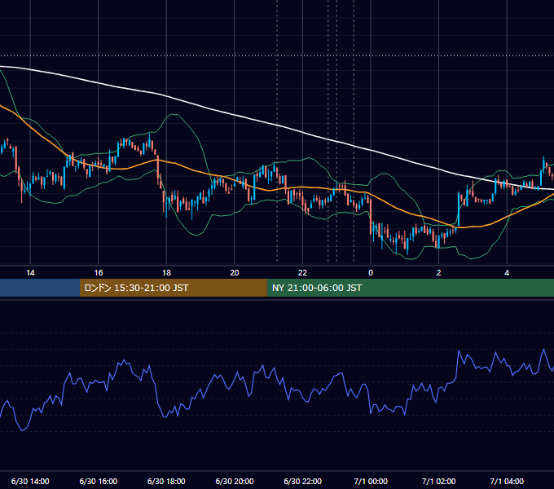Select the NY 21:00-06:00 JST session bar
This screenshot has width=554, height=489.
[410, 288]
